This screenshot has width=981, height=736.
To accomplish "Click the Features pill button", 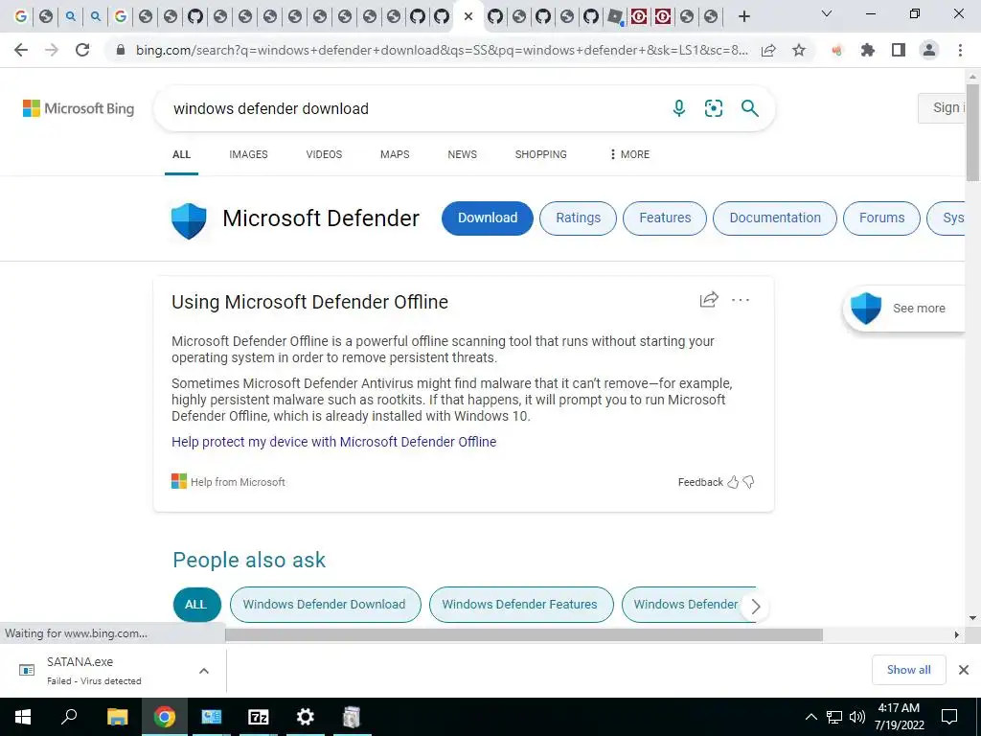I will (665, 218).
